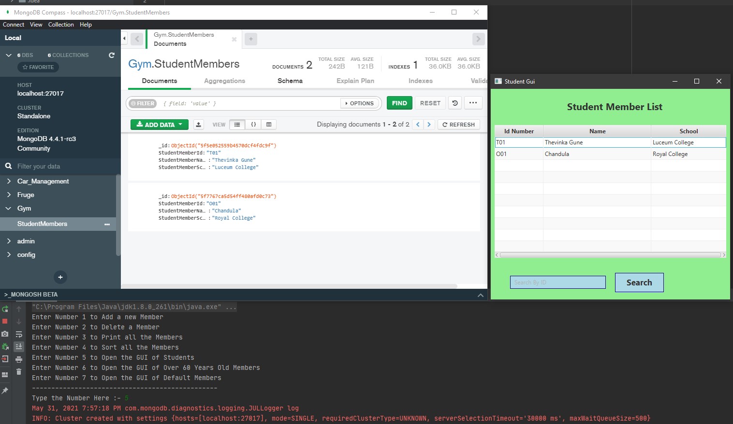Viewport: 733px width, 424px height.
Task: Switch to table view
Action: [x=269, y=125]
